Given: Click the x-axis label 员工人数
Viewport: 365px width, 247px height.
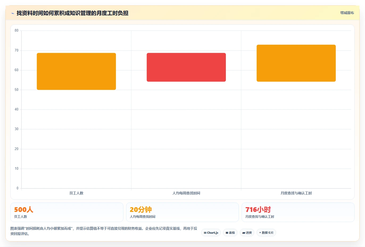Looking at the screenshot, I should [76, 193].
